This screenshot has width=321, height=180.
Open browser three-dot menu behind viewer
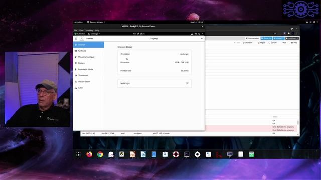click(297, 33)
